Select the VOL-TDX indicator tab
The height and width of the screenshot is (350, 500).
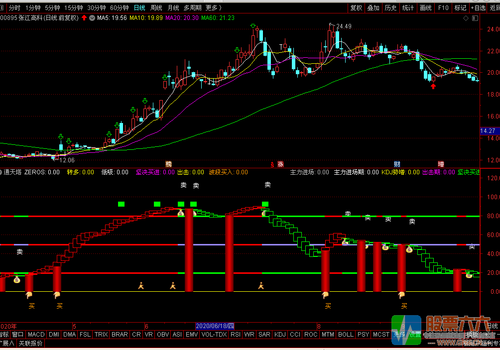click(x=214, y=335)
